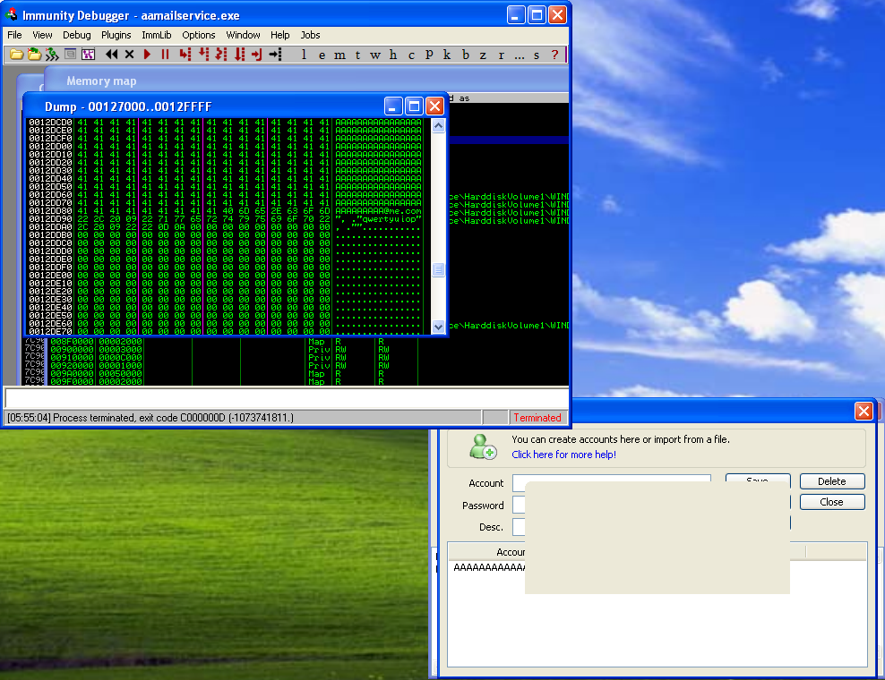Select dump row at address 0012DD90
This screenshot has width=885, height=680.
(225, 219)
